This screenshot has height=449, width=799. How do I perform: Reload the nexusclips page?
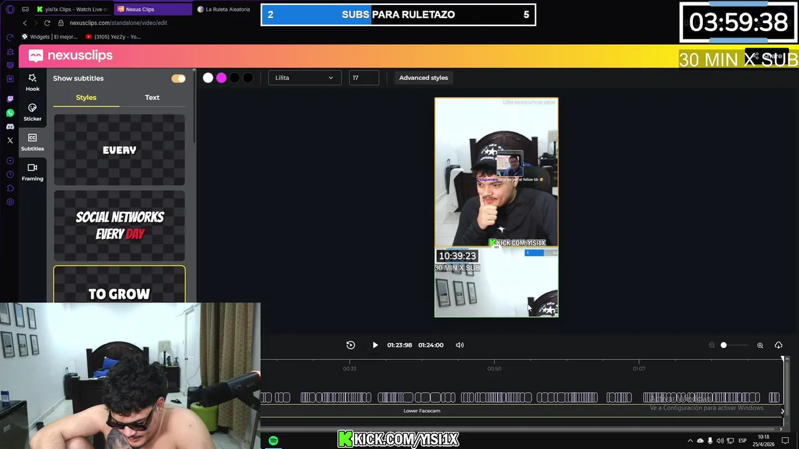[x=47, y=23]
